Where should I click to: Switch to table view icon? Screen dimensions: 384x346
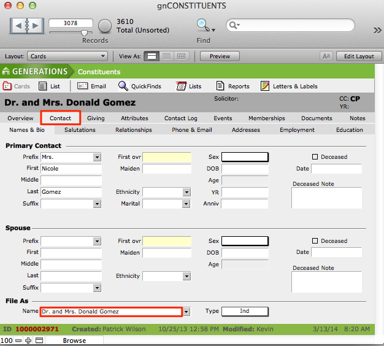pyautogui.click(x=181, y=56)
